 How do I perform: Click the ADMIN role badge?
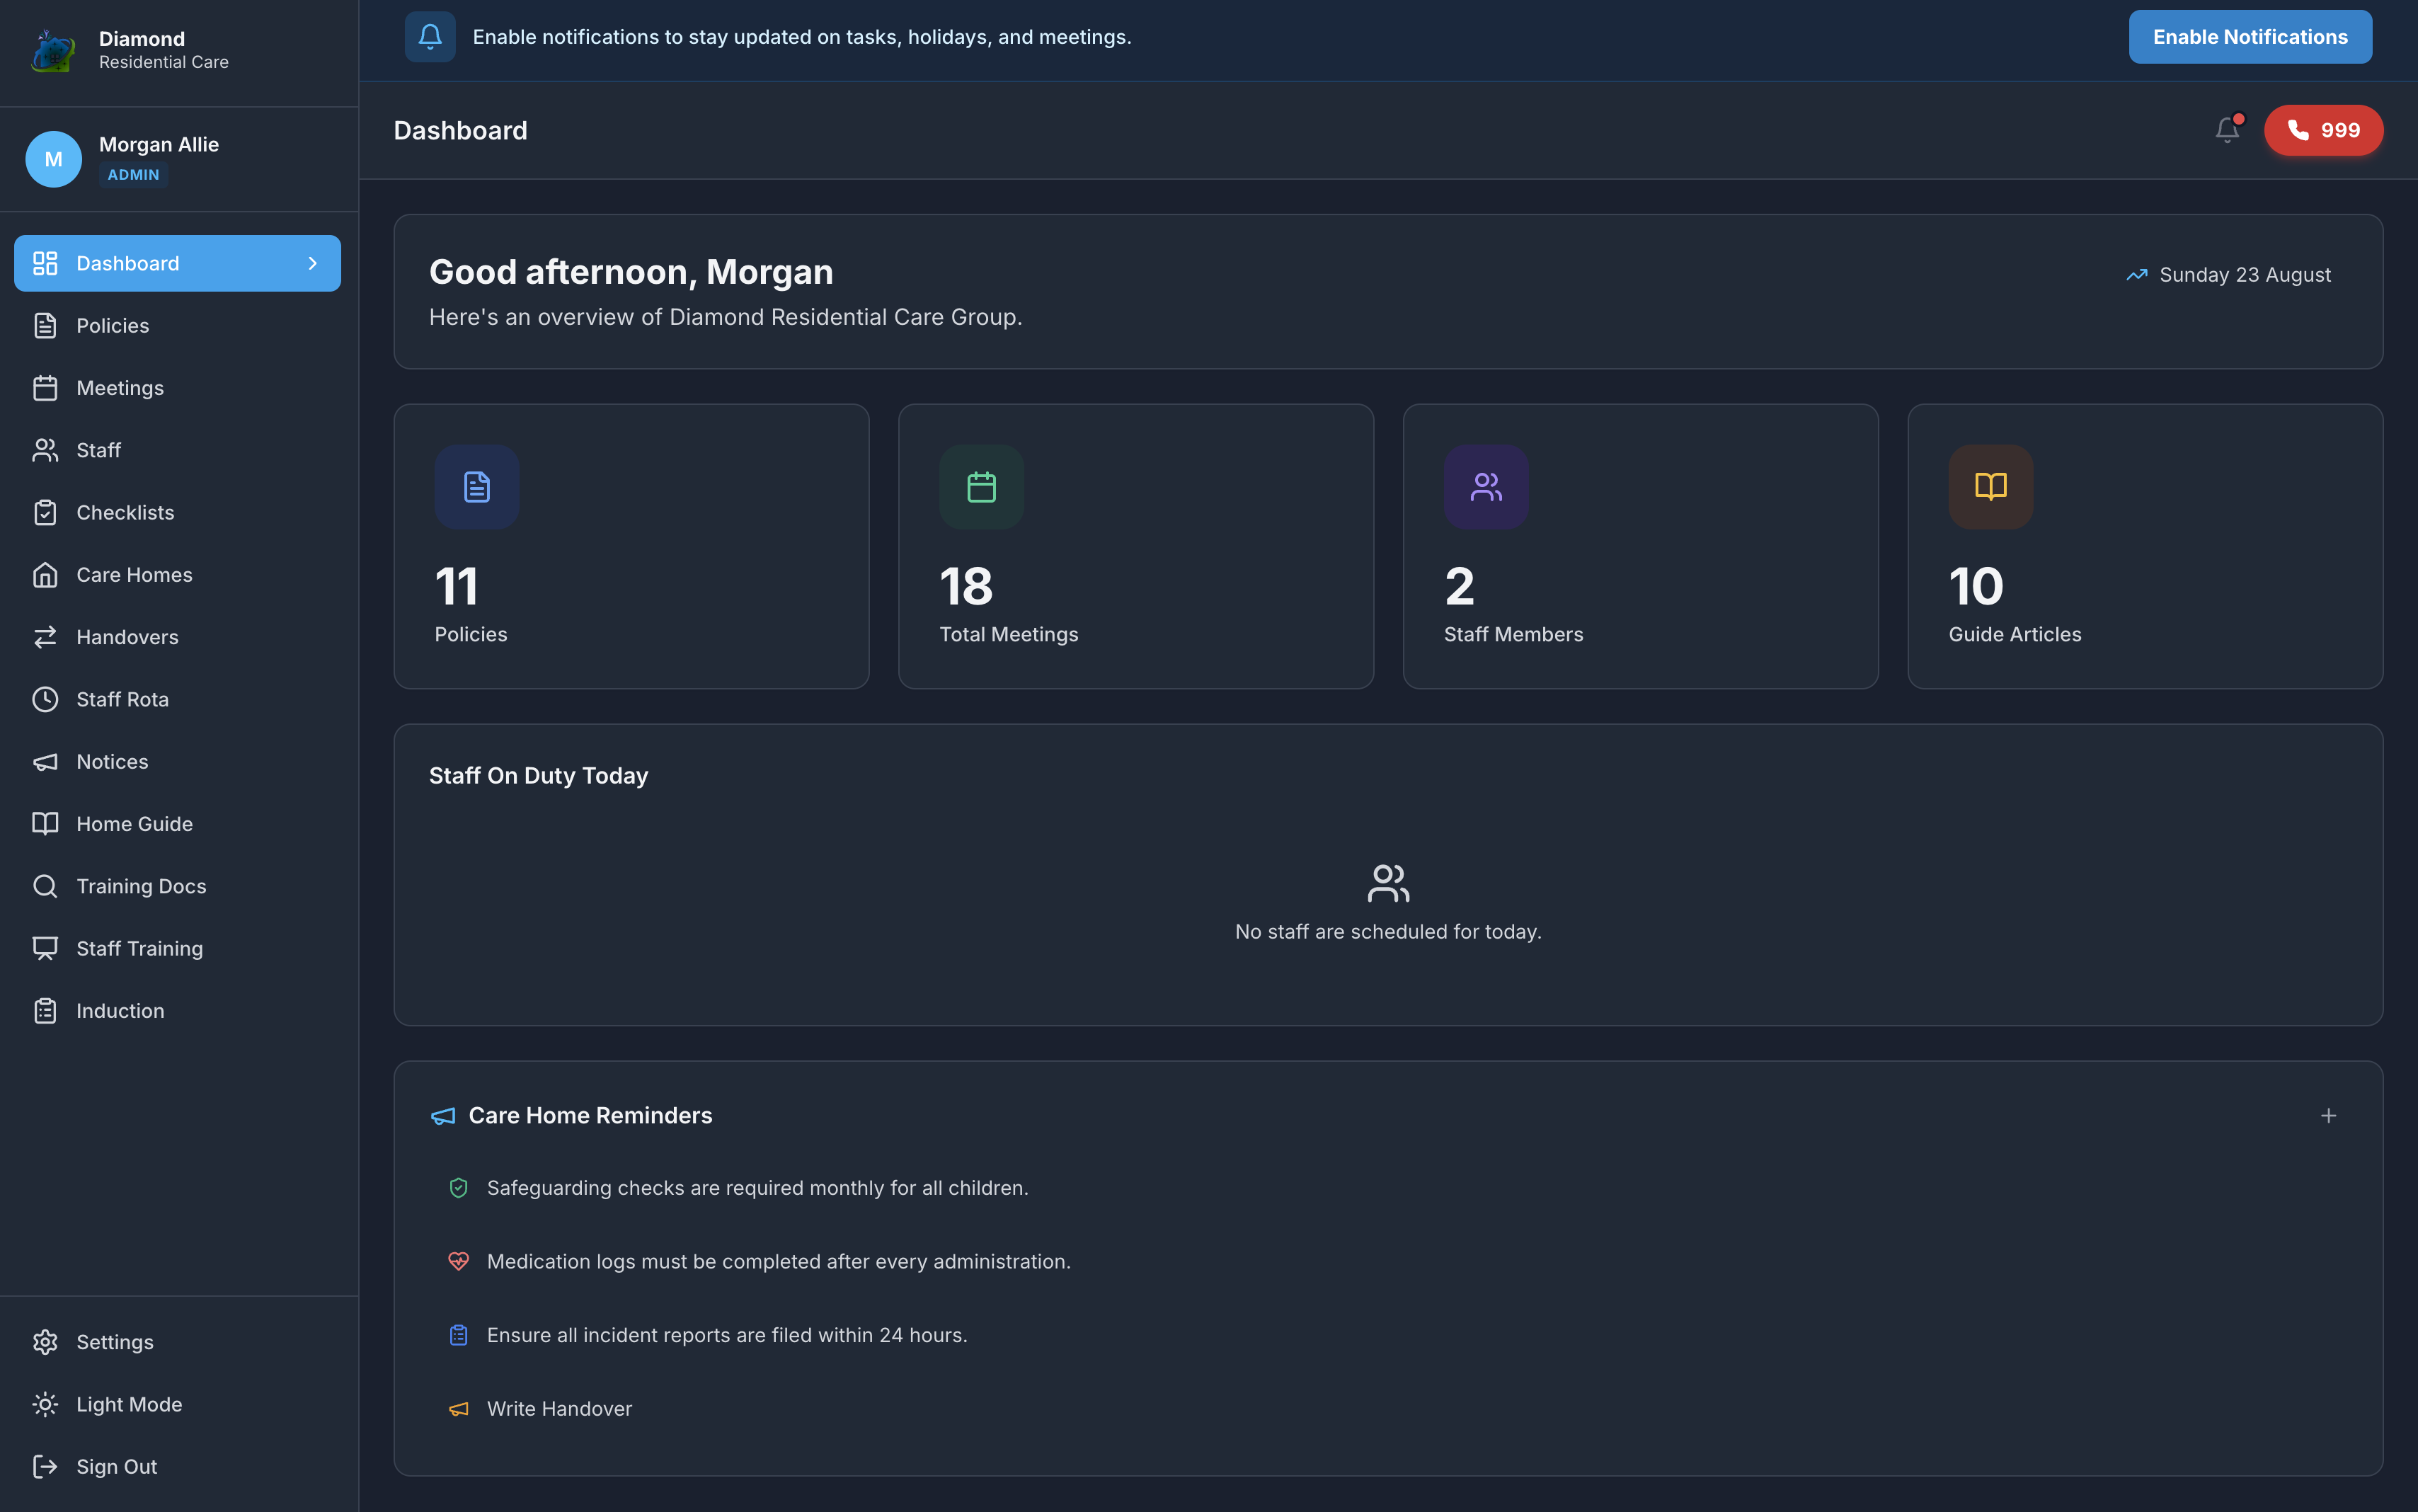coord(133,174)
